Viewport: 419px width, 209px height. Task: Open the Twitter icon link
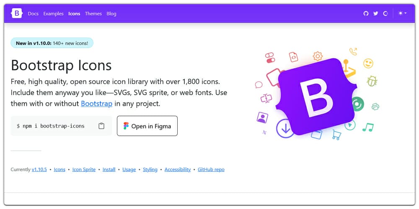[x=376, y=13]
